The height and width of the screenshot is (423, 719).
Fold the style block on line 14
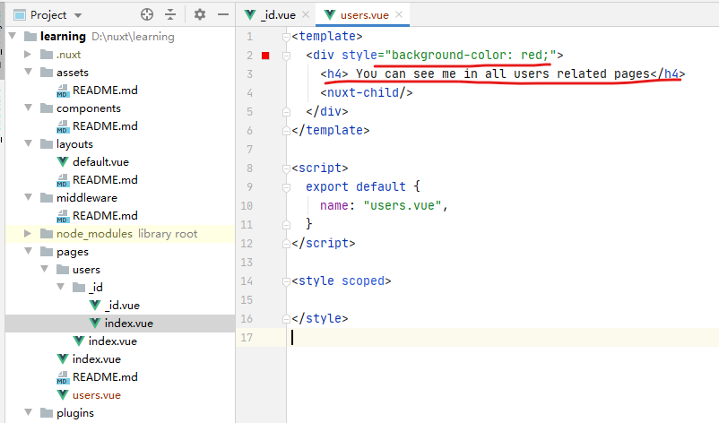click(x=286, y=281)
